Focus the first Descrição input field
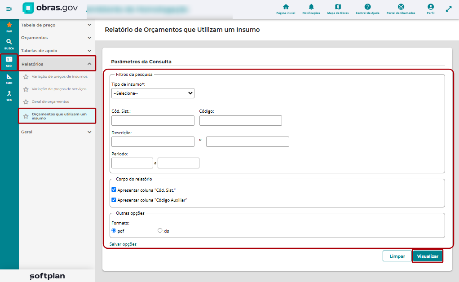Image resolution: width=459 pixels, height=282 pixels. [x=153, y=141]
